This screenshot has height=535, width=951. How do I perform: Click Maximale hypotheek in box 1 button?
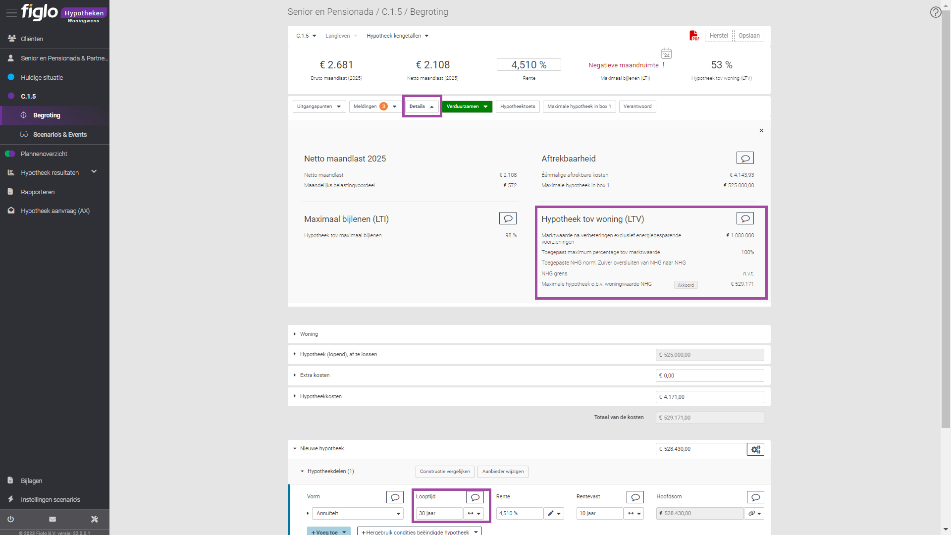point(579,107)
